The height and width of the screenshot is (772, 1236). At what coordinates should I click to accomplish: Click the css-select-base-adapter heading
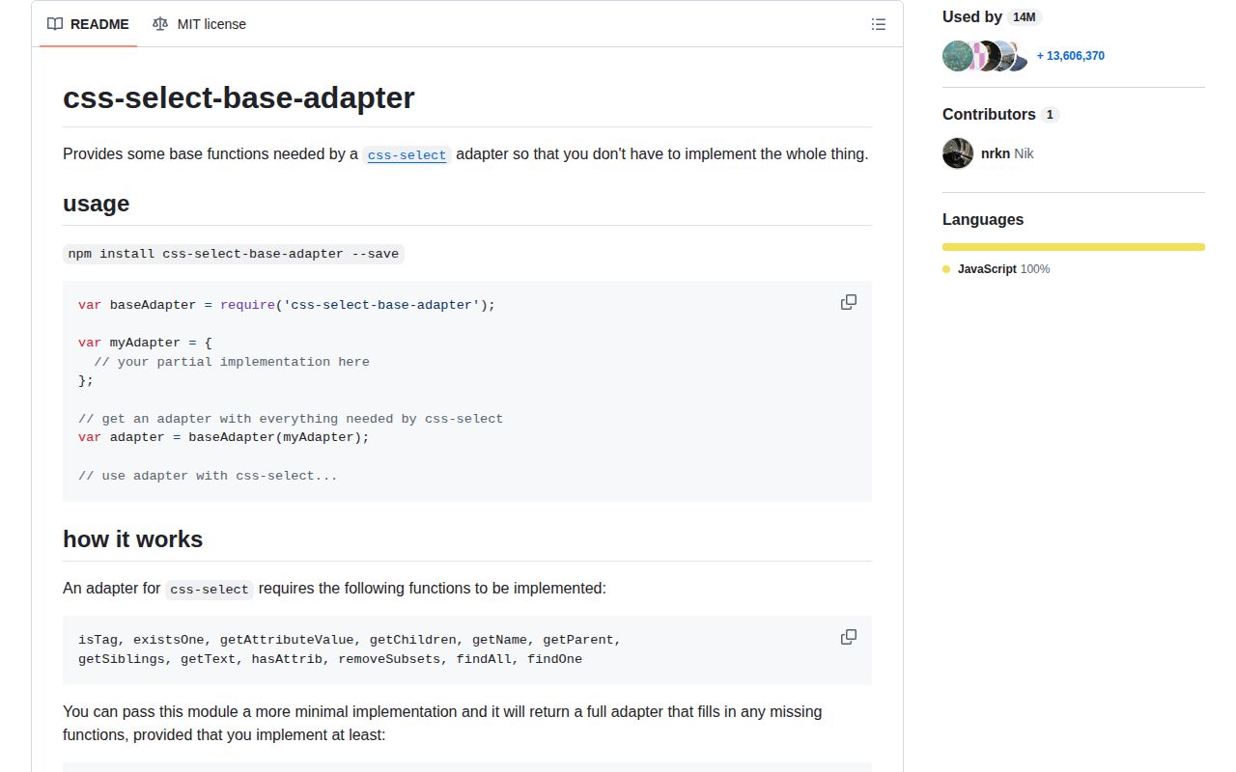point(239,97)
